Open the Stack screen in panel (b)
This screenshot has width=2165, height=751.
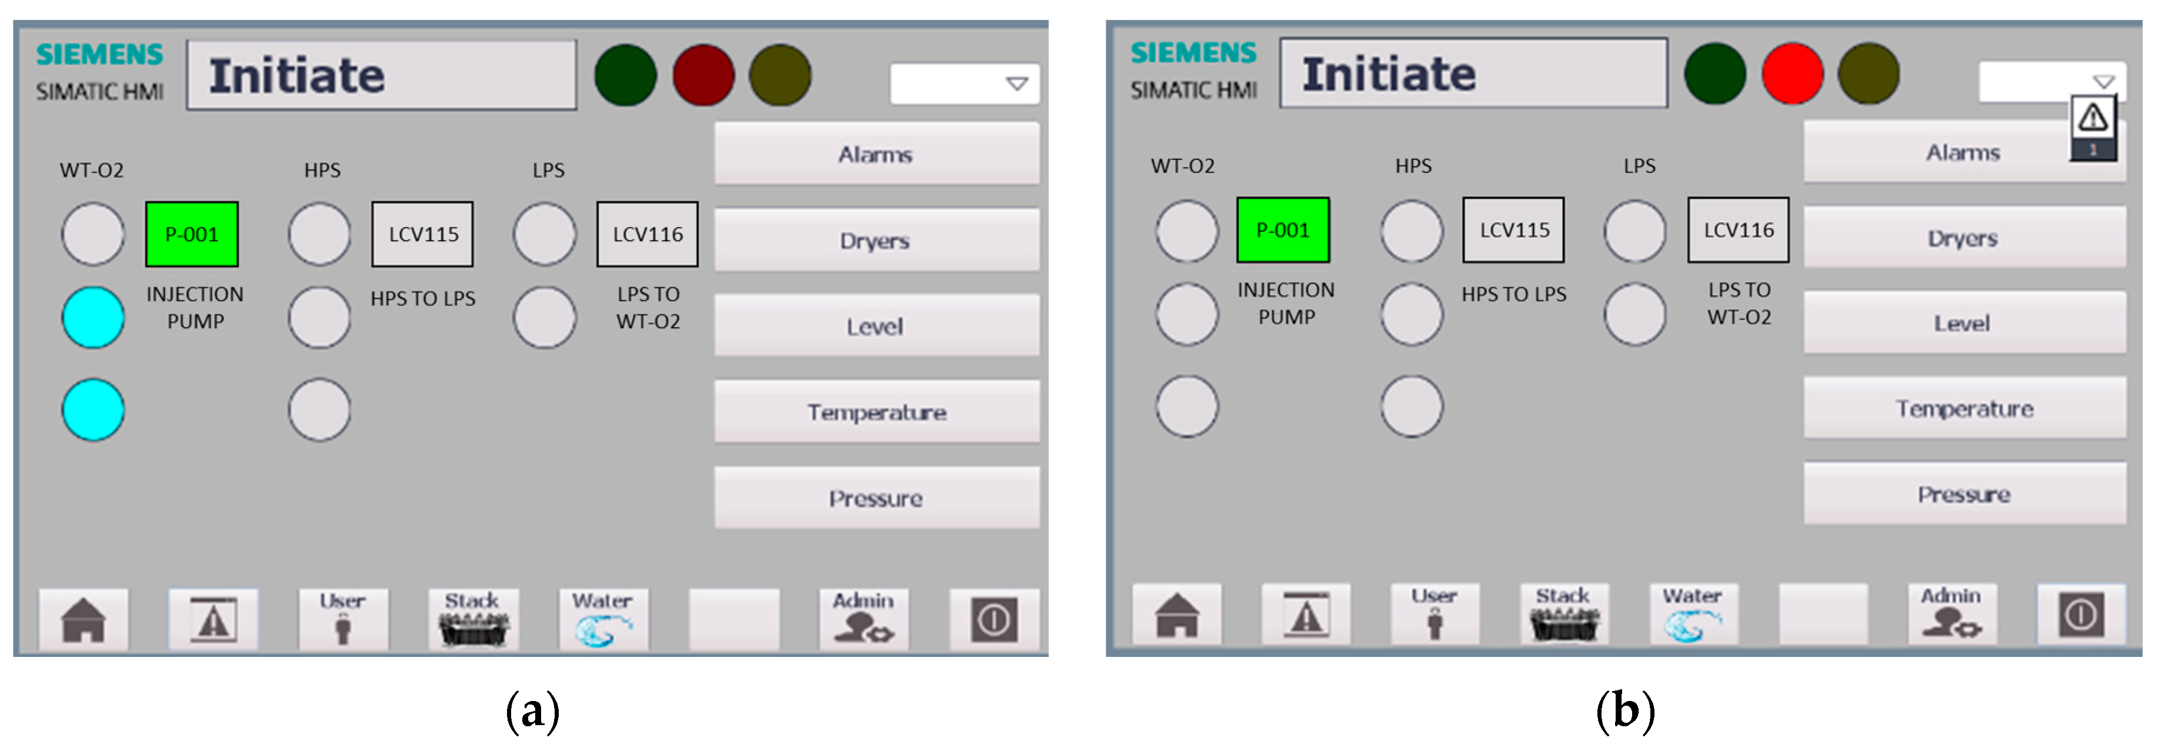[1564, 615]
